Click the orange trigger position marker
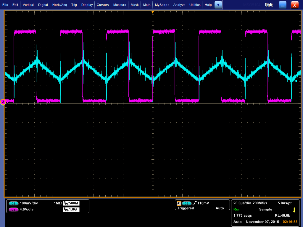This screenshot has height=227, width=303. tap(153, 12)
